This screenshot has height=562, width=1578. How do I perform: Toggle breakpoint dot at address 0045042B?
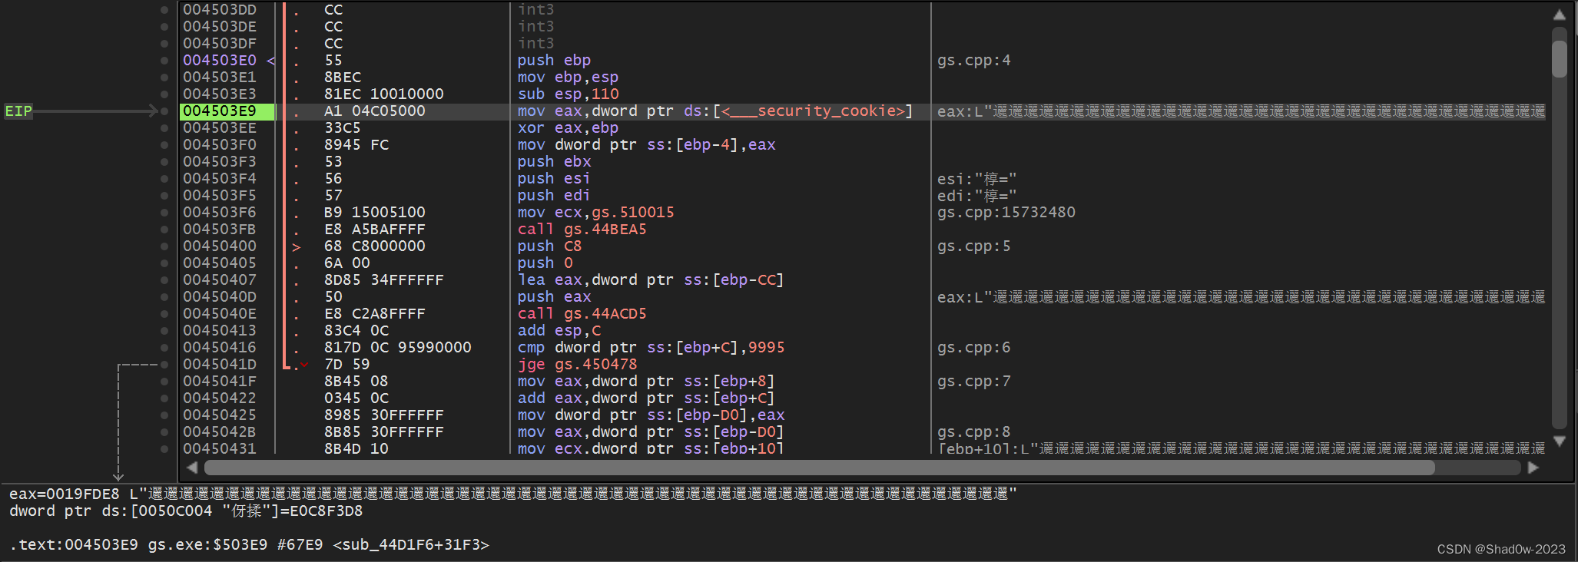(x=164, y=432)
